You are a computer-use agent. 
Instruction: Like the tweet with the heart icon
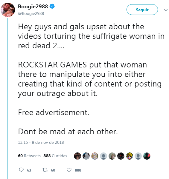point(69,170)
